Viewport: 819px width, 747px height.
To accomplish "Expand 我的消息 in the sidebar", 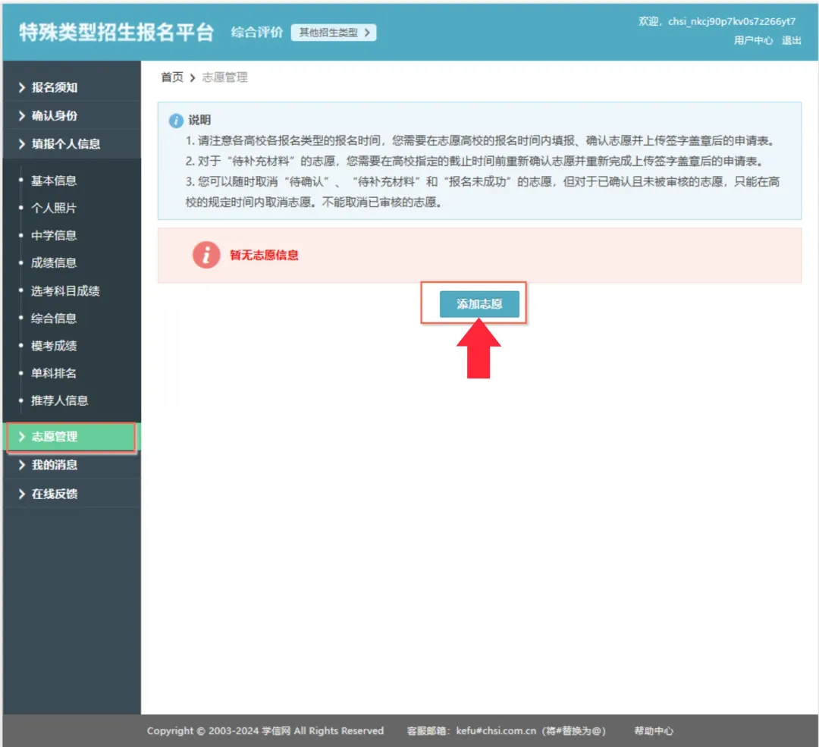I will pos(72,465).
